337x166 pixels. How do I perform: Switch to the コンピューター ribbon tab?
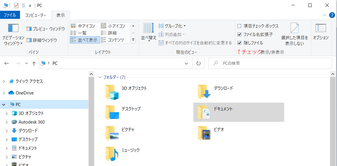[x=35, y=15]
